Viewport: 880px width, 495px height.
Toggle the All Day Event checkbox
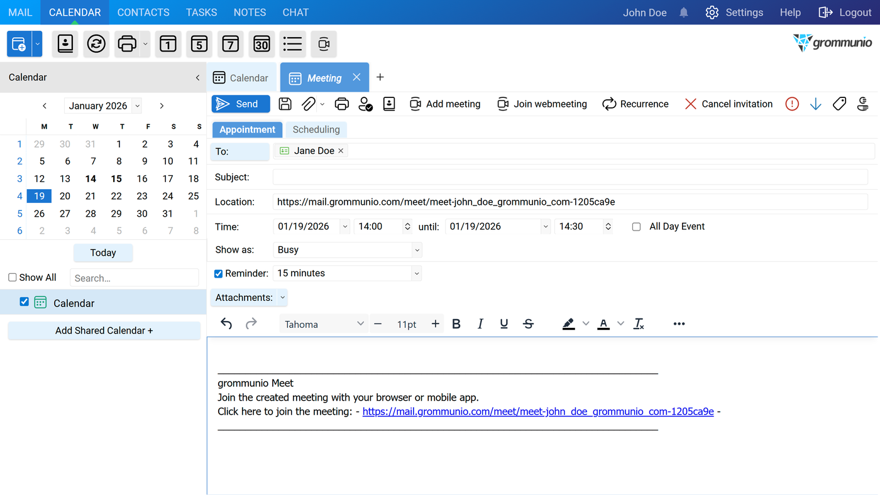click(x=636, y=227)
